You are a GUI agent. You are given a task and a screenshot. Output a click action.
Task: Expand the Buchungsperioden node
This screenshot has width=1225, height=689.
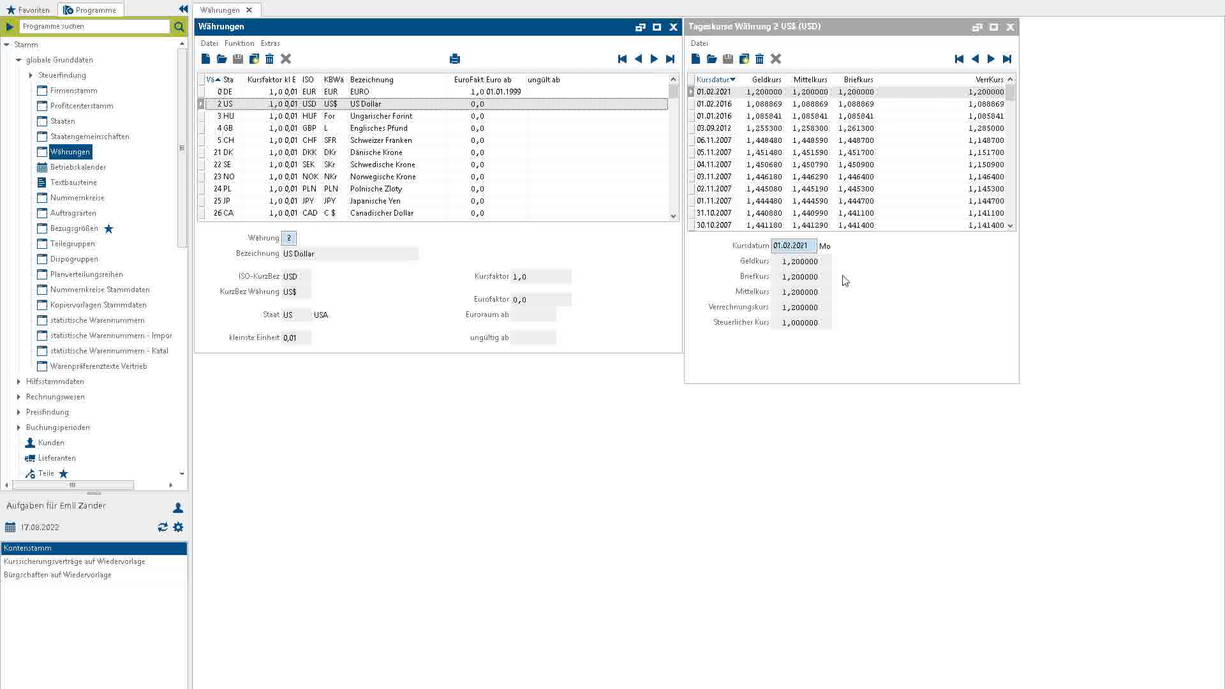[19, 427]
